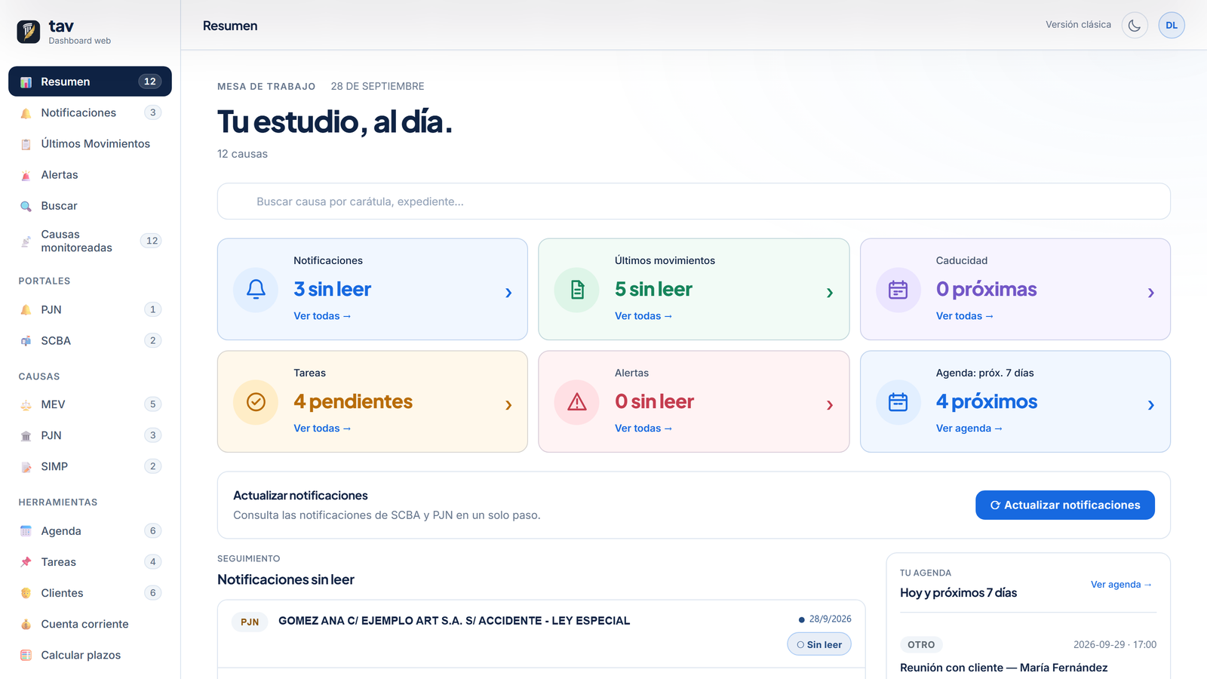Click Ver todas under Alertas card

(643, 429)
